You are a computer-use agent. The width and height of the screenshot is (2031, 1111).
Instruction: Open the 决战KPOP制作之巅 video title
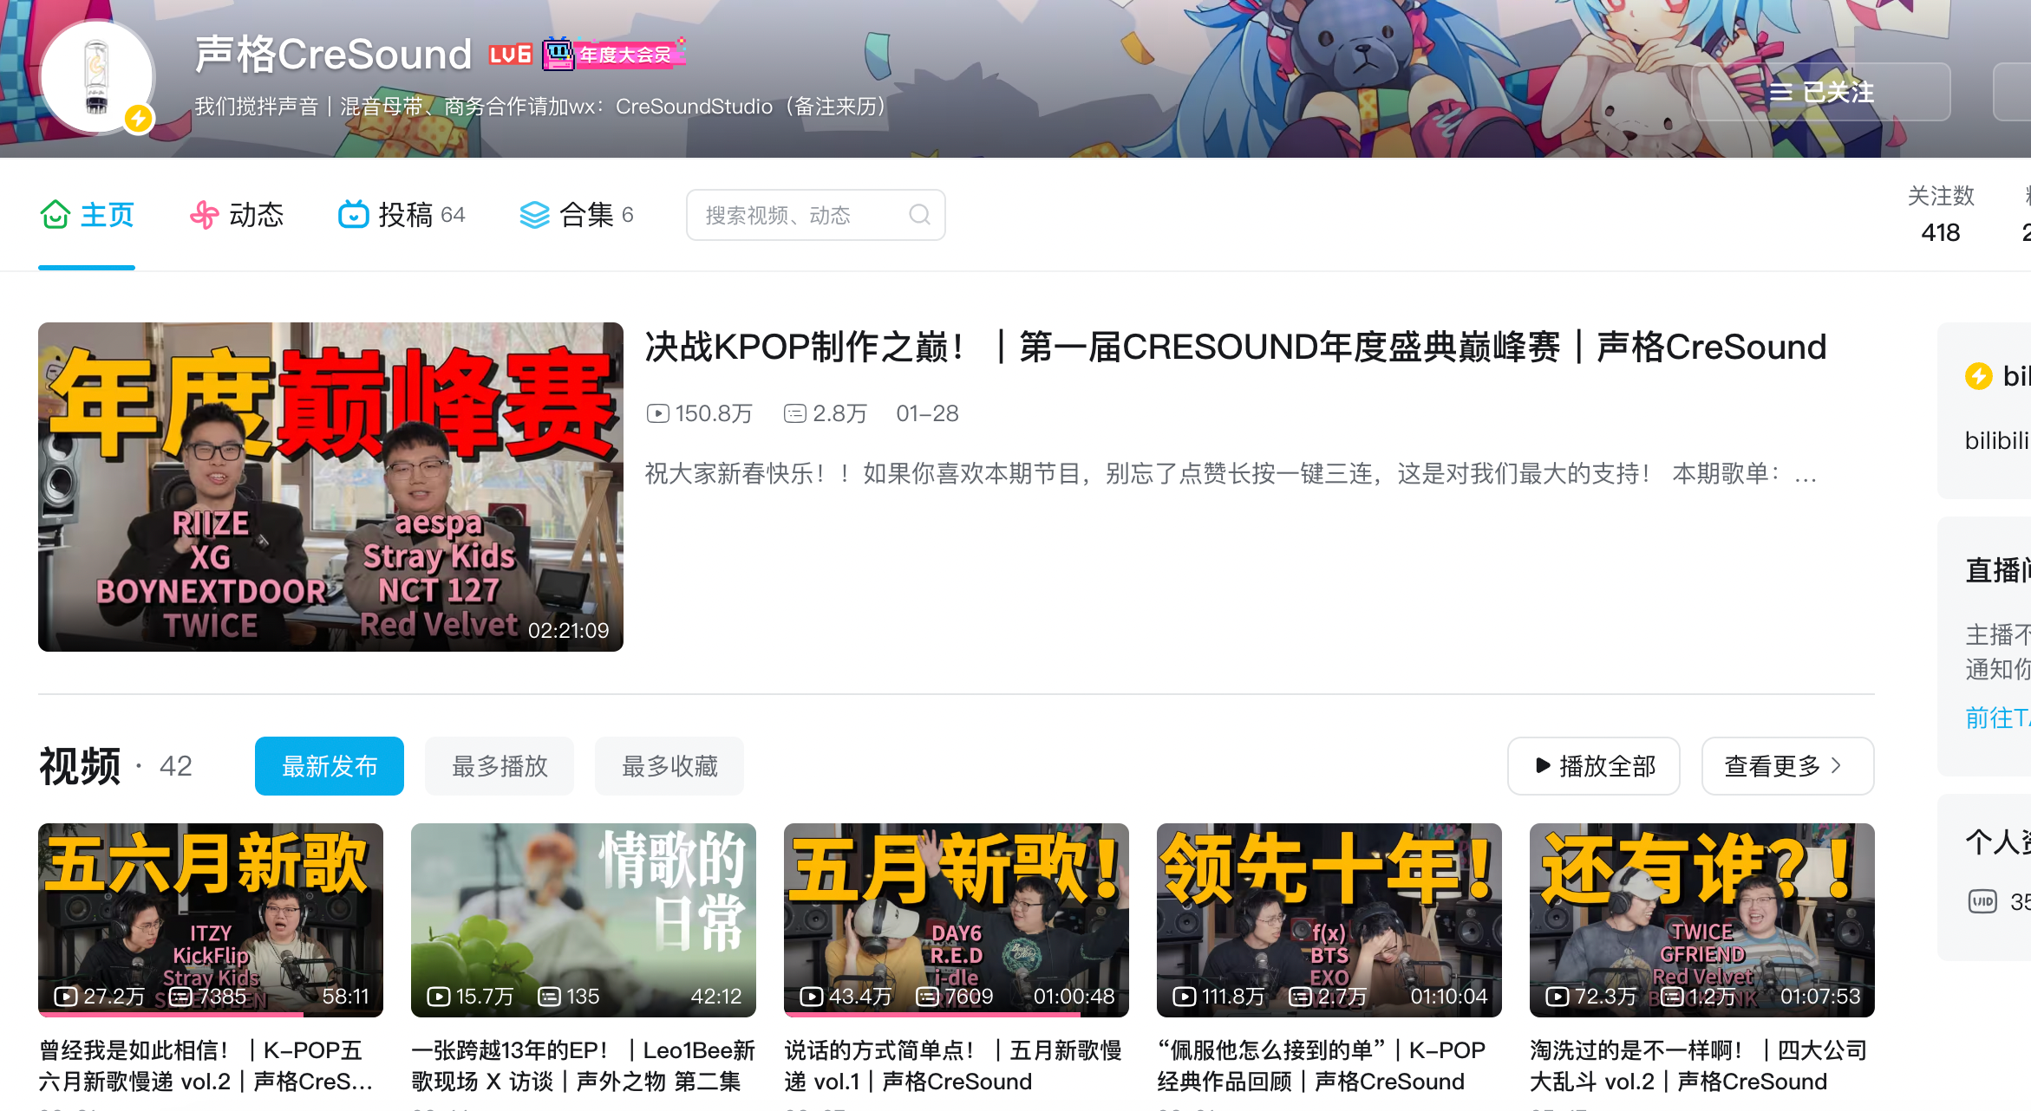click(1236, 348)
